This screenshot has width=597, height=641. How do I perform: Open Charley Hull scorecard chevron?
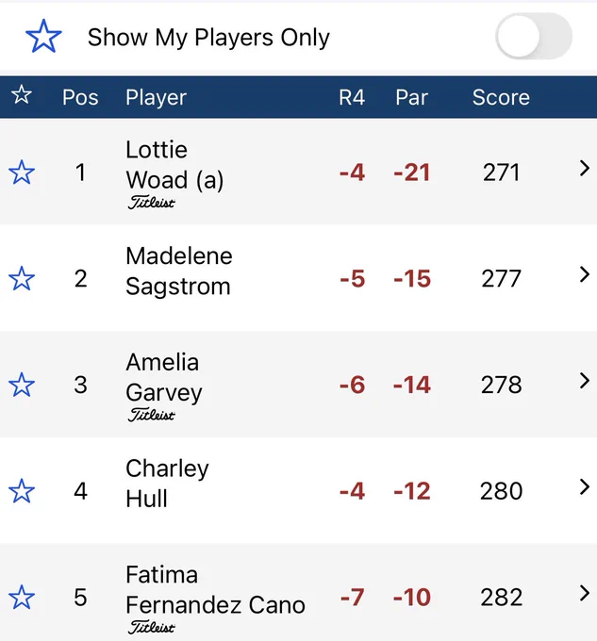[x=585, y=487]
